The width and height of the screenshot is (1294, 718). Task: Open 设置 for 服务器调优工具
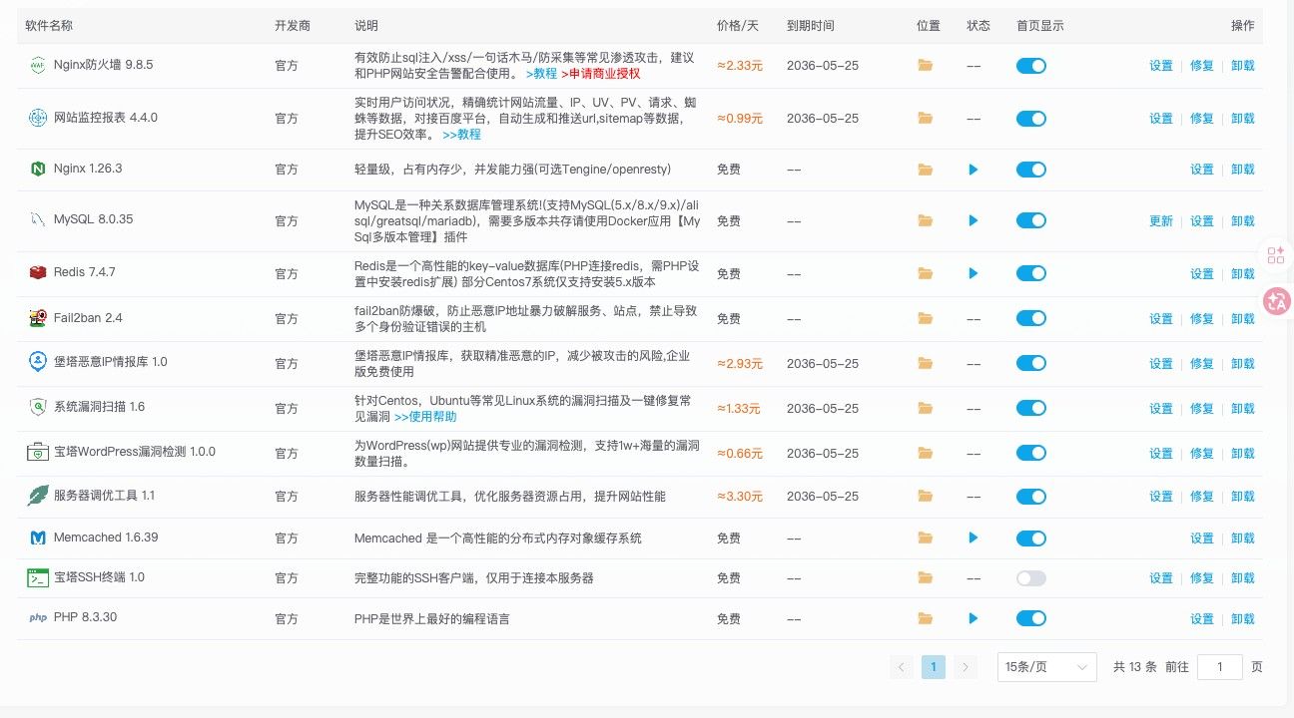[1161, 497]
